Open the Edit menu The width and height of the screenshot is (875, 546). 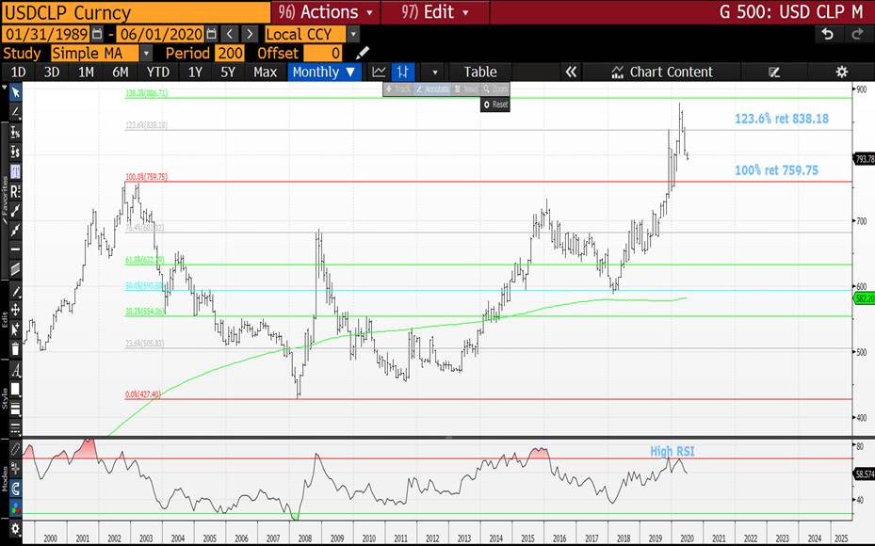436,11
